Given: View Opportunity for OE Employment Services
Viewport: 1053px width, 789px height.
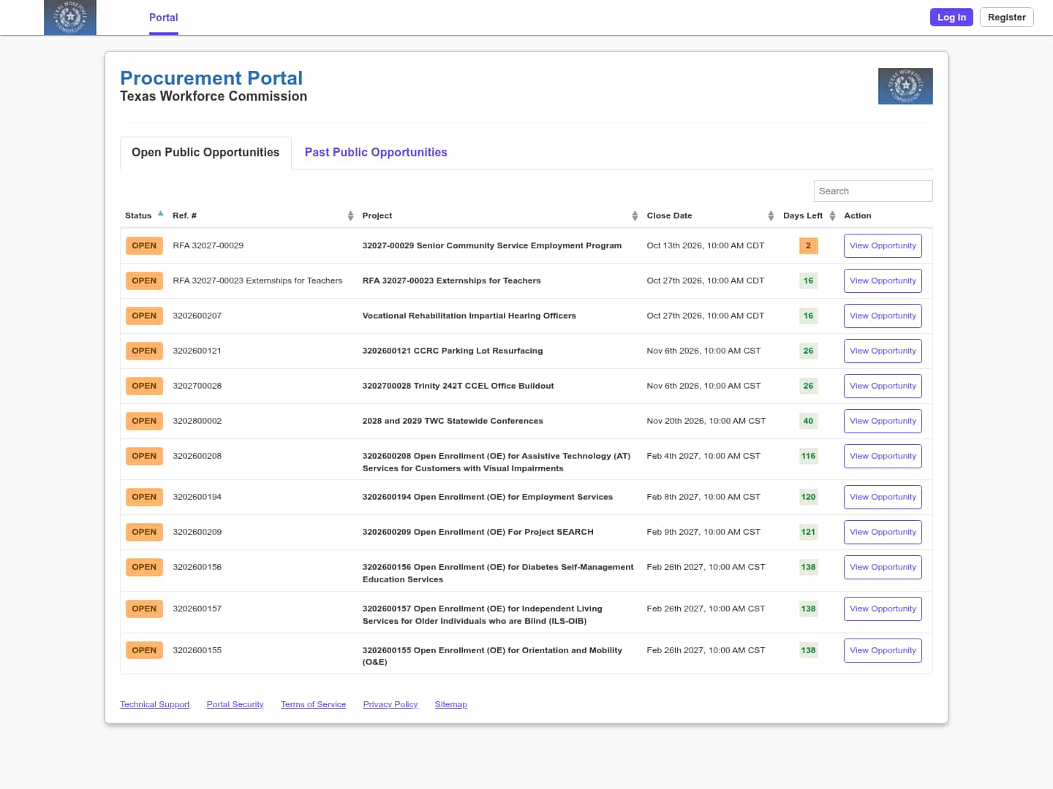Looking at the screenshot, I should pyautogui.click(x=883, y=498).
